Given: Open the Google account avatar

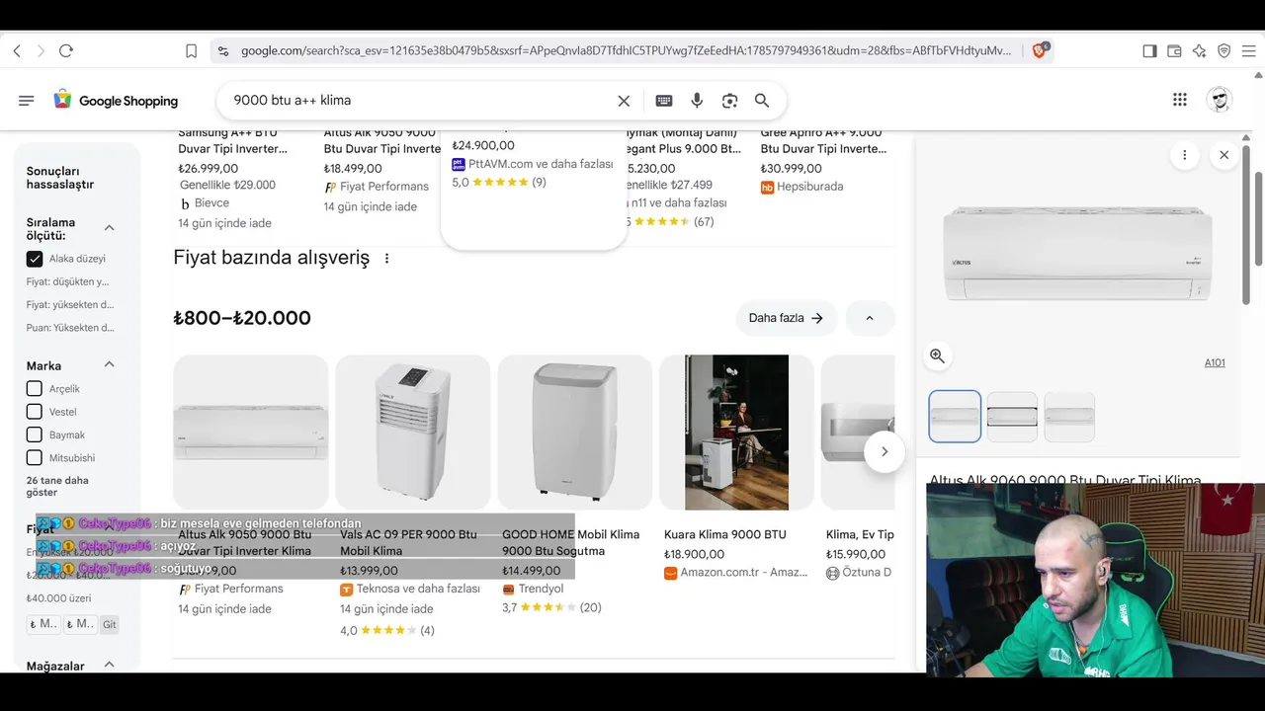Looking at the screenshot, I should tap(1220, 100).
